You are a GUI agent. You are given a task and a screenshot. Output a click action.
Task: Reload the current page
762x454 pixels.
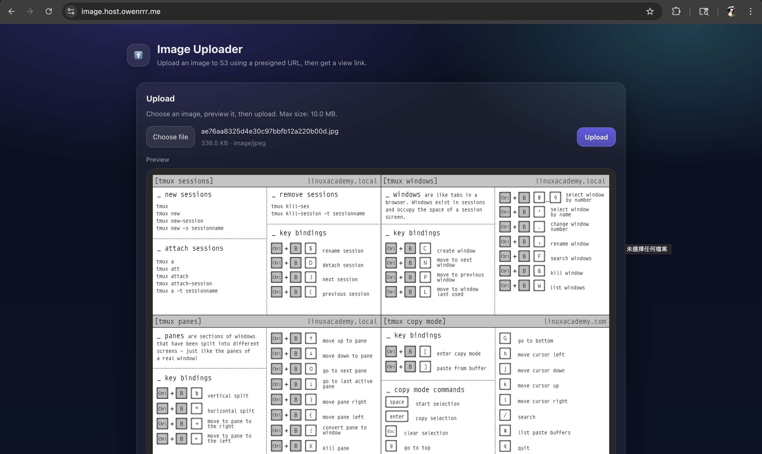[49, 12]
